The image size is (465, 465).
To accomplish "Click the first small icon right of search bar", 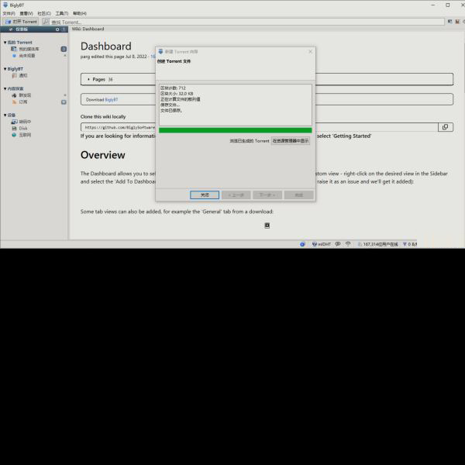I will coord(449,22).
